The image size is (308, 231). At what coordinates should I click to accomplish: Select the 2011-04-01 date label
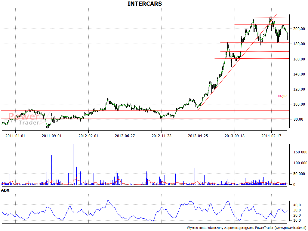tap(15, 136)
